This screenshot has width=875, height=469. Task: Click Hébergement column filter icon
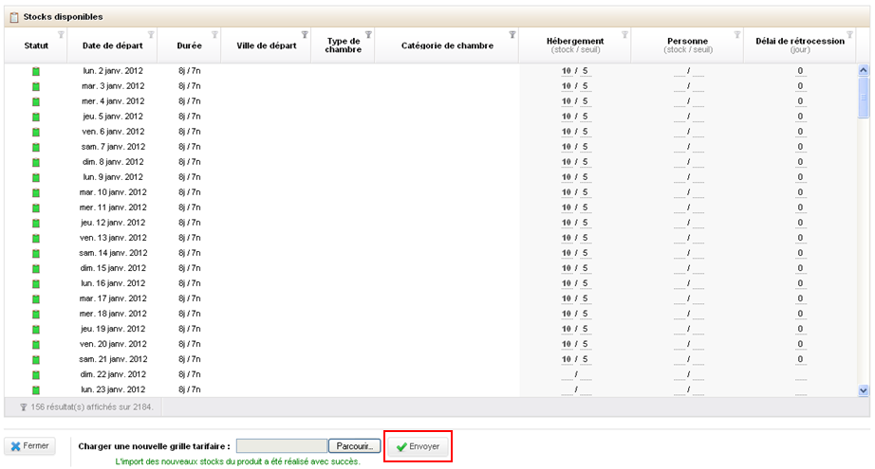[624, 35]
